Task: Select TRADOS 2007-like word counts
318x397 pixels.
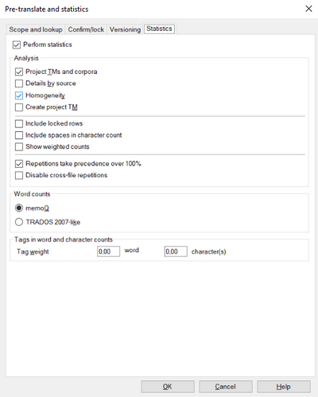Action: (19, 222)
